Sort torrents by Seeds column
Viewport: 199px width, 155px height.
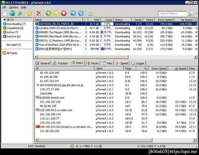pos(137,20)
